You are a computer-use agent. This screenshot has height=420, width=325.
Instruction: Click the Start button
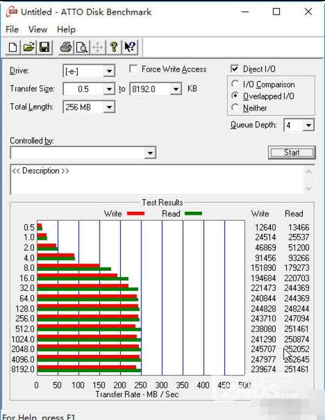click(x=292, y=152)
